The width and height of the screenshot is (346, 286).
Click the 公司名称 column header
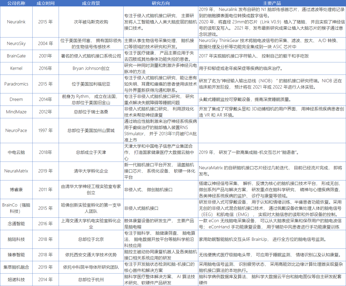16,3
